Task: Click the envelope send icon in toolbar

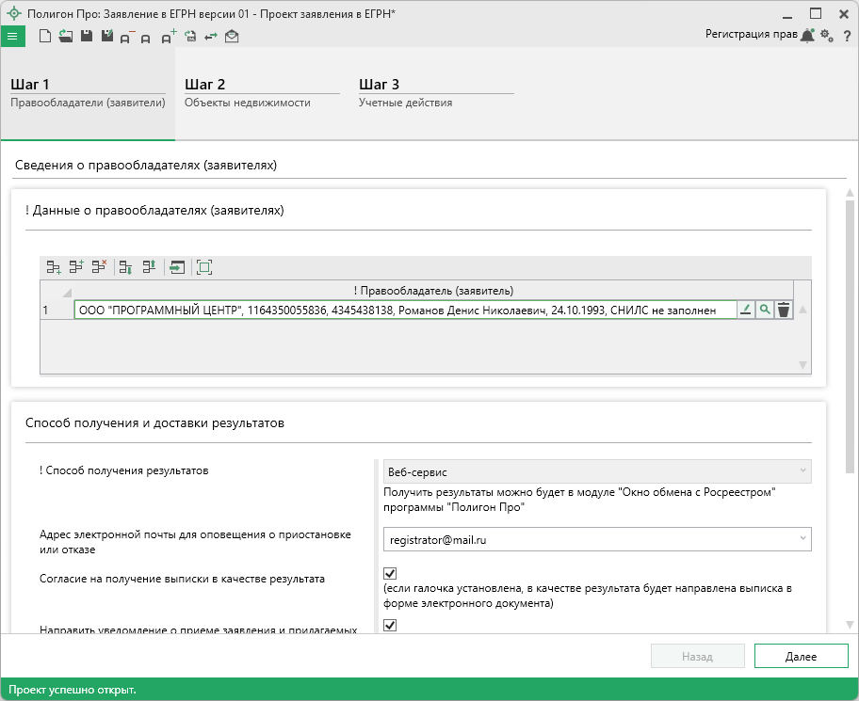Action: click(x=232, y=37)
